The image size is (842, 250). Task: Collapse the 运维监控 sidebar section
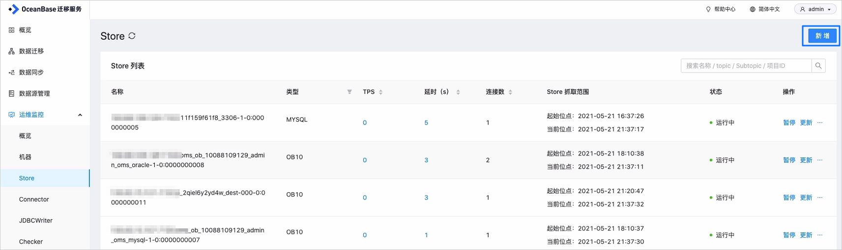click(80, 115)
